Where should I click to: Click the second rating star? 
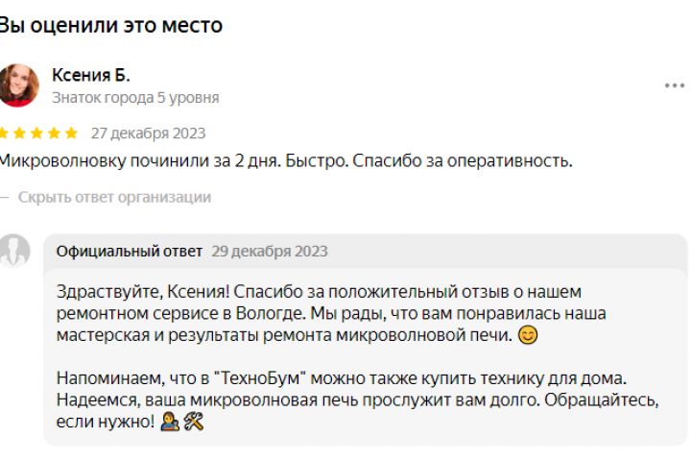tap(19, 133)
